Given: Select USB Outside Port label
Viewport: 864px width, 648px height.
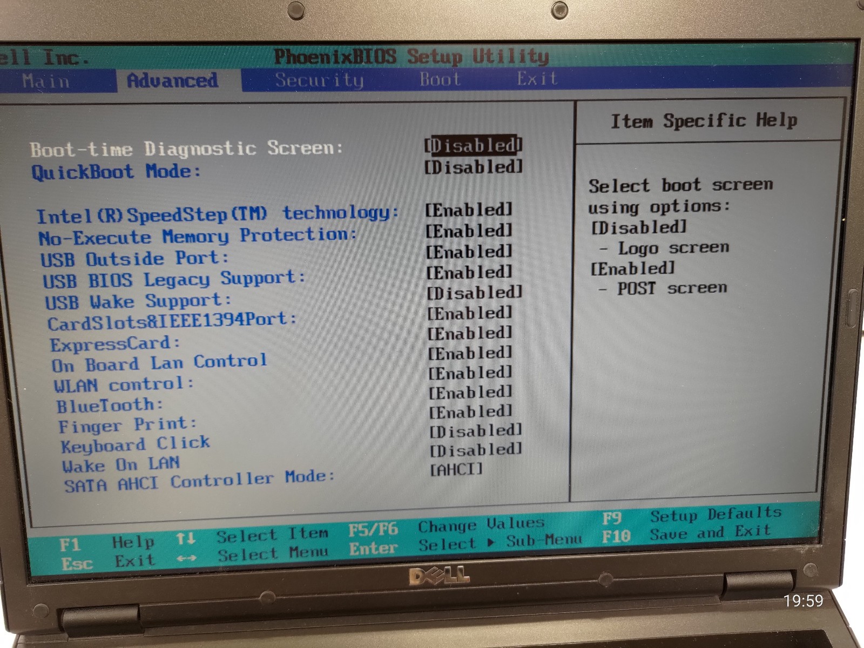Looking at the screenshot, I should [x=134, y=258].
